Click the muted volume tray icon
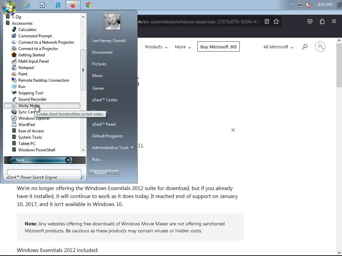 point(308,5)
